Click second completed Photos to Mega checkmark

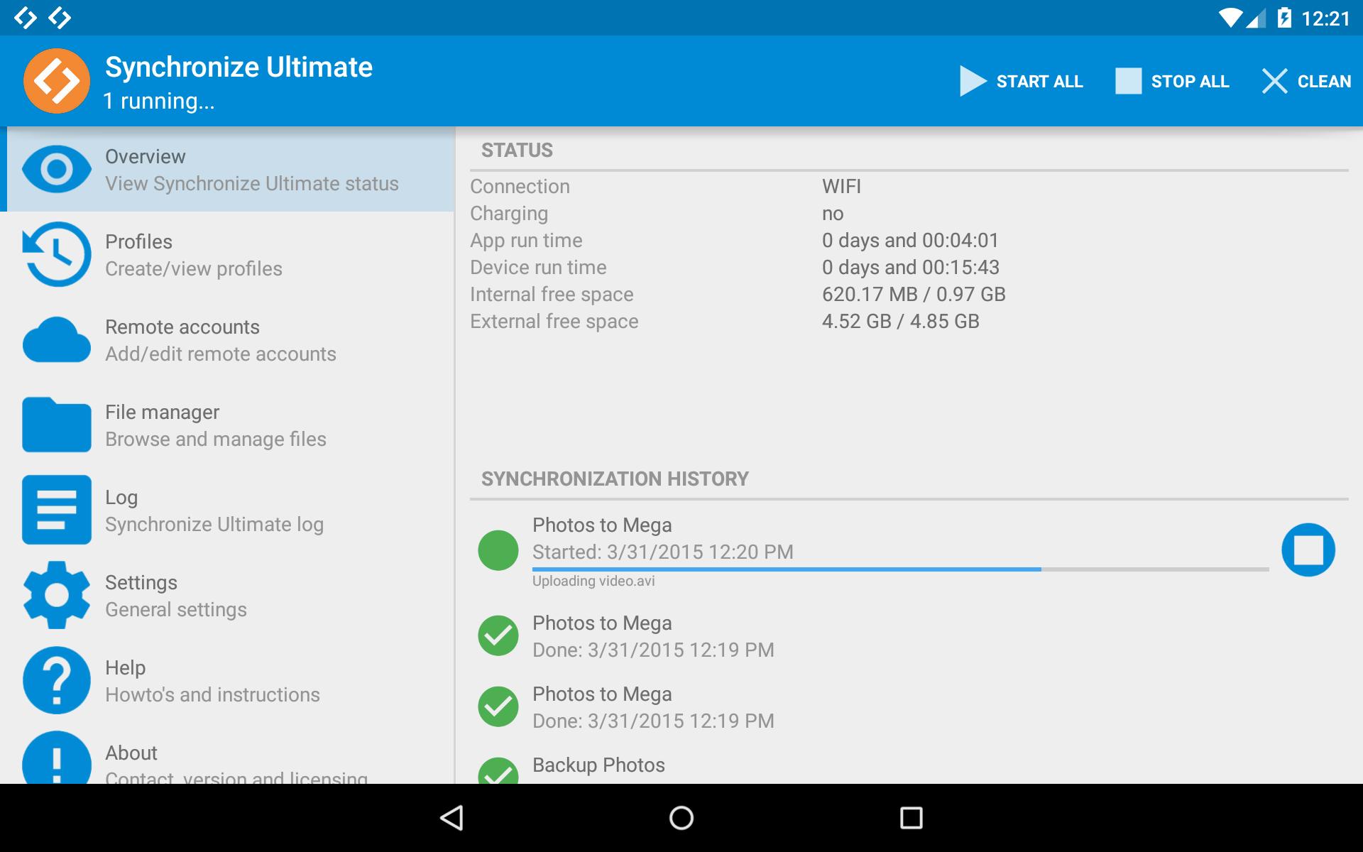point(498,706)
